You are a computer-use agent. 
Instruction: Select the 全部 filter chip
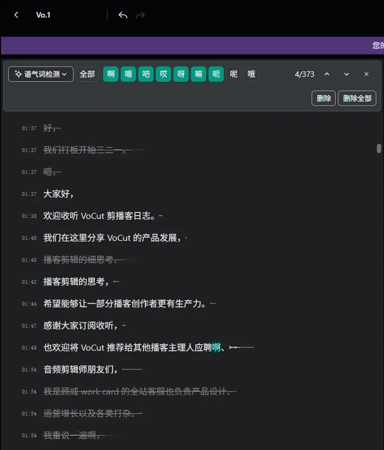pyautogui.click(x=87, y=74)
